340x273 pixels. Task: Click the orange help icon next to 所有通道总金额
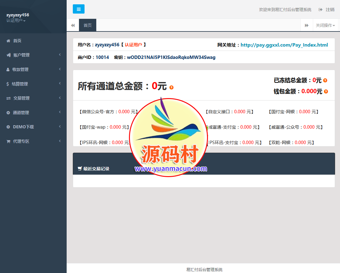tap(172, 88)
